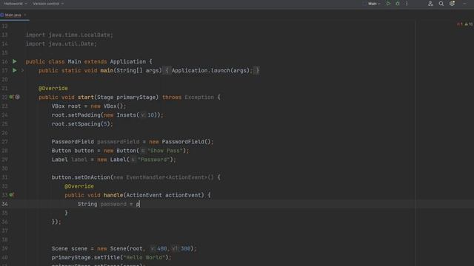Viewport: 474px width, 266px height.
Task: Open More Actions three-dot menu
Action: pyautogui.click(x=407, y=4)
